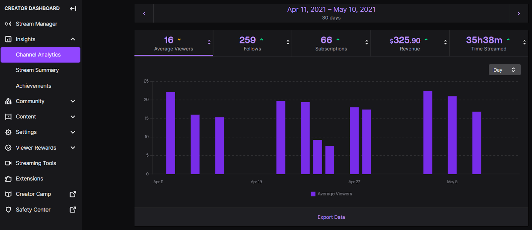Click the tallest bar before May 5
Viewport: 532px width, 230px height.
(428, 132)
